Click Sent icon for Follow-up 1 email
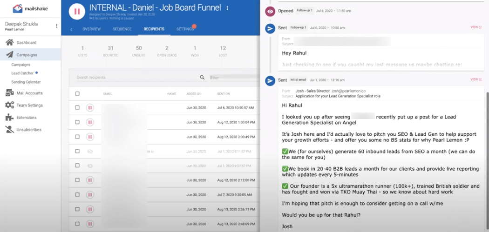Screen dimensions: 489x232 coord(270,28)
